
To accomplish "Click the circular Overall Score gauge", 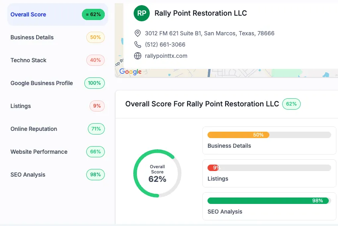I will coord(157,173).
